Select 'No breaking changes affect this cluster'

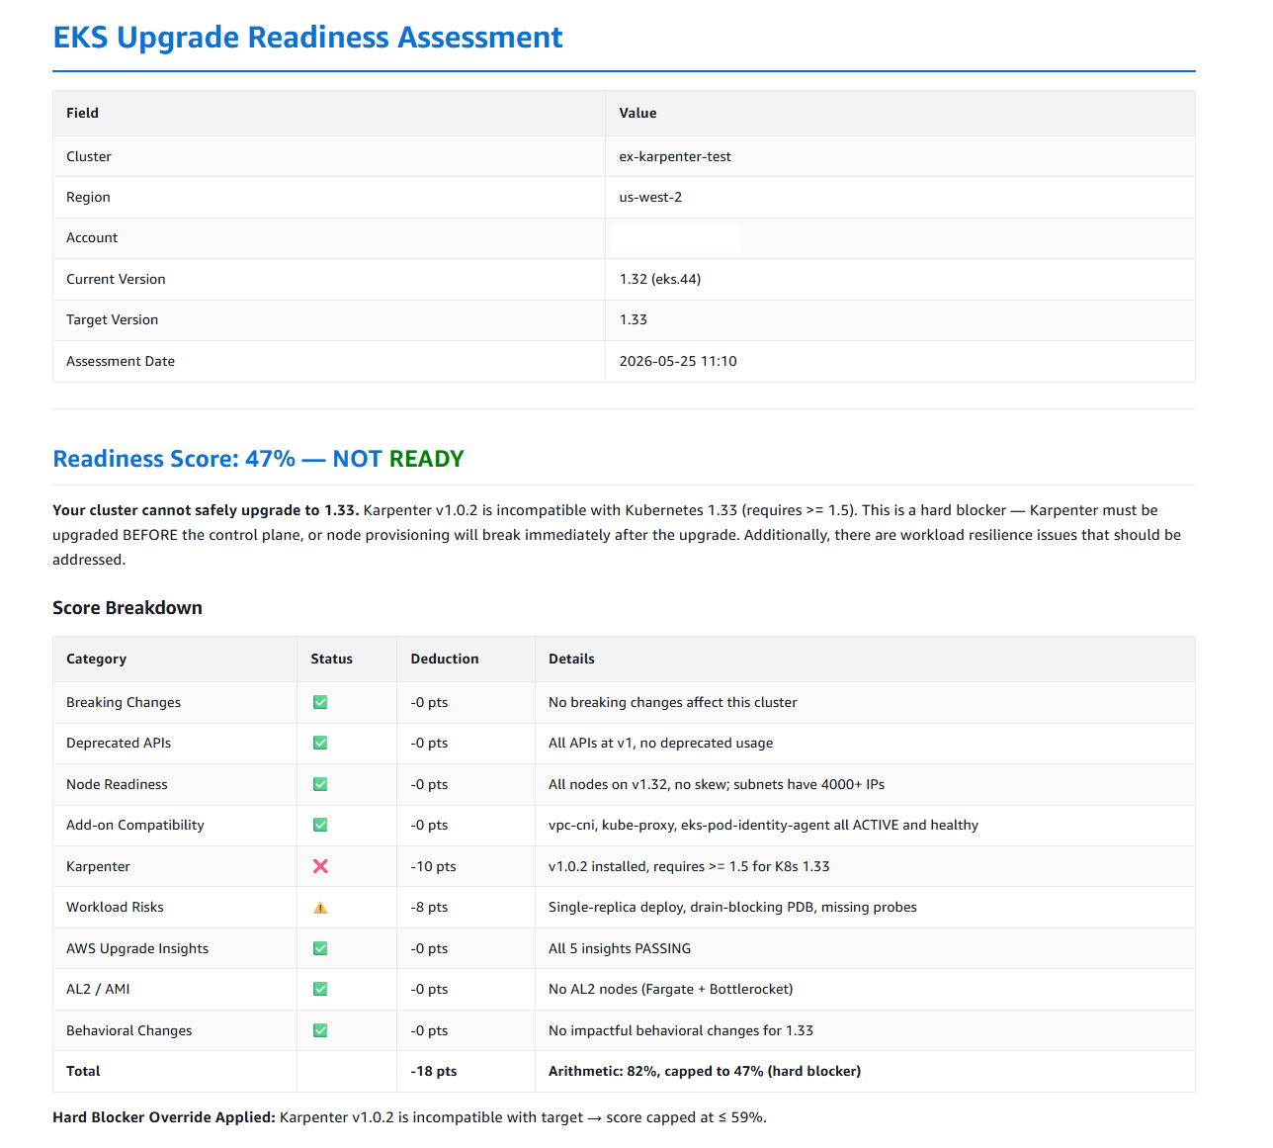(x=672, y=702)
